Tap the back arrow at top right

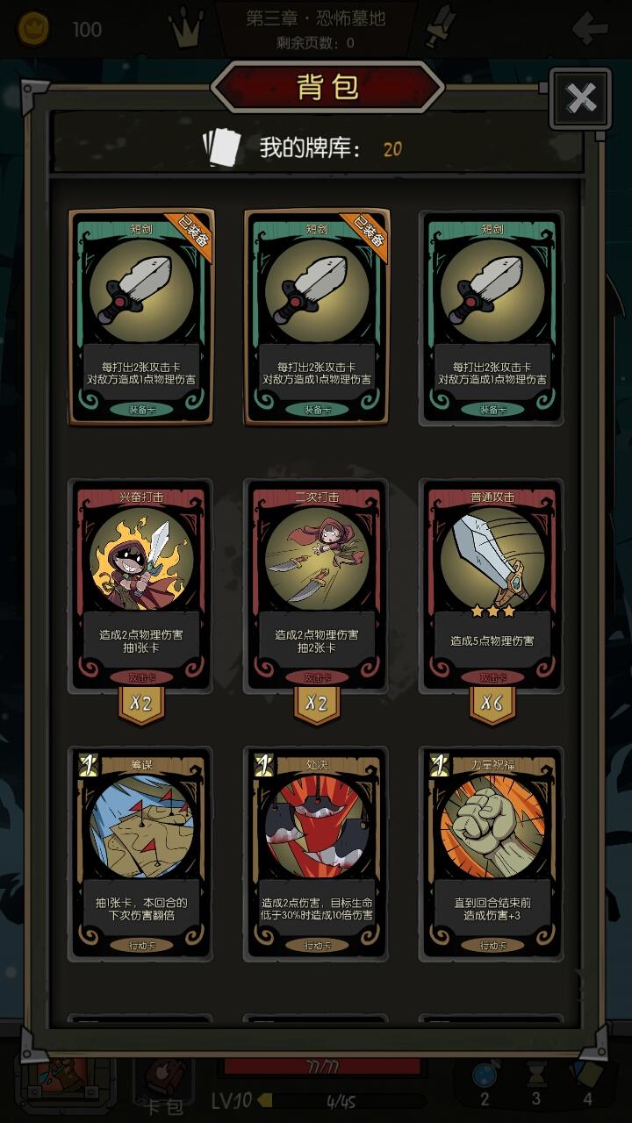pos(590,29)
